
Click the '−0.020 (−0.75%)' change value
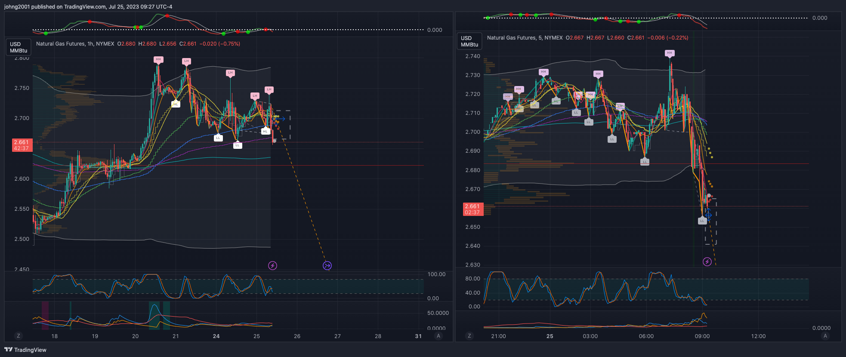coord(220,44)
